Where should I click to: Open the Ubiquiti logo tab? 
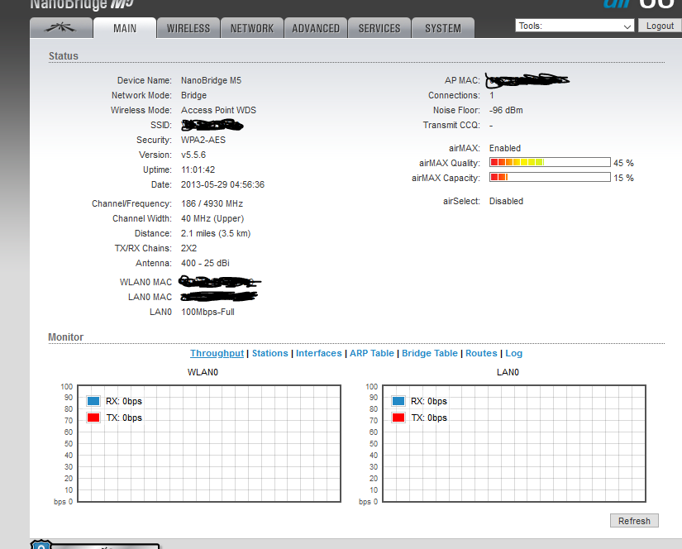pos(60,28)
